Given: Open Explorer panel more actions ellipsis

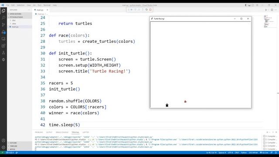Looking at the screenshot, I should pyautogui.click(x=29, y=10).
